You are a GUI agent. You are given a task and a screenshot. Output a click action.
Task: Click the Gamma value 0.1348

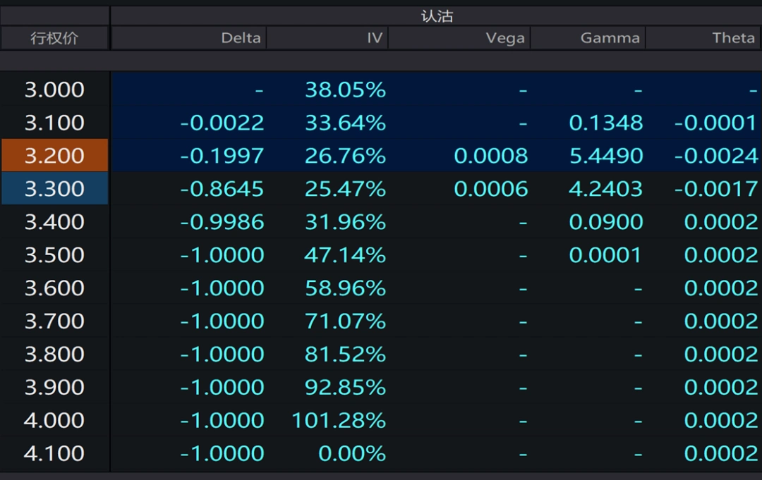tap(606, 123)
